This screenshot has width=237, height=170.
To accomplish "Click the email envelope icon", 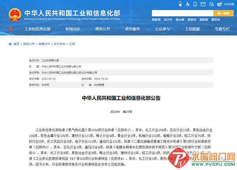I will 203,4.
